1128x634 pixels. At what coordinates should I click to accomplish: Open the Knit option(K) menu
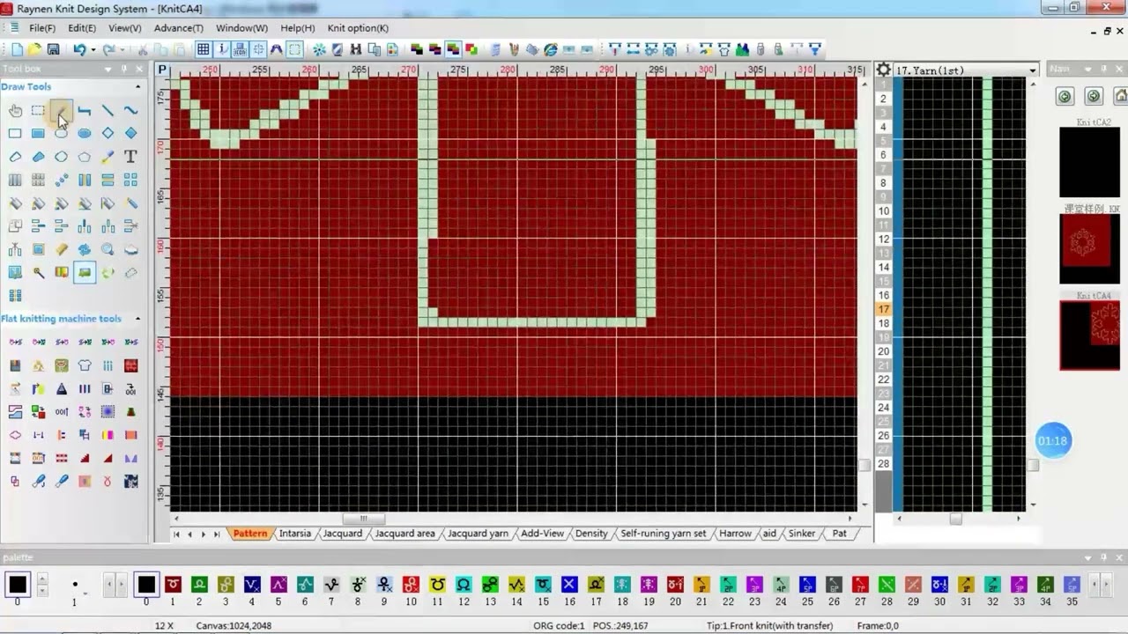click(x=358, y=28)
